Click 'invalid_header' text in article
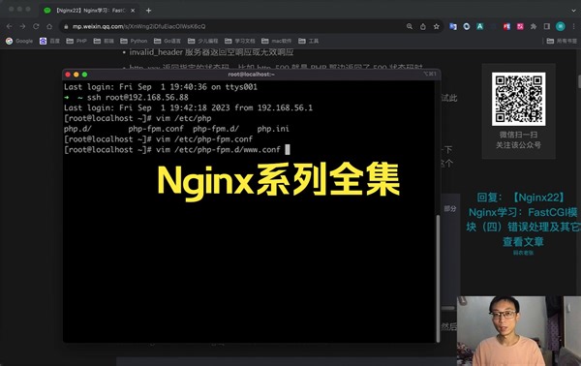581x366 pixels. pyautogui.click(x=156, y=52)
